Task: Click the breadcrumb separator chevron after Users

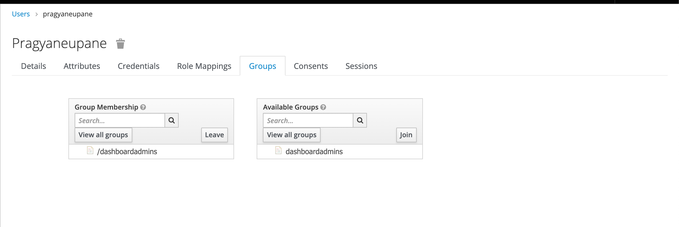Action: tap(37, 14)
